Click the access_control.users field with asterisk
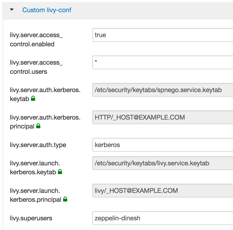This screenshot has width=233, height=230. [x=163, y=62]
